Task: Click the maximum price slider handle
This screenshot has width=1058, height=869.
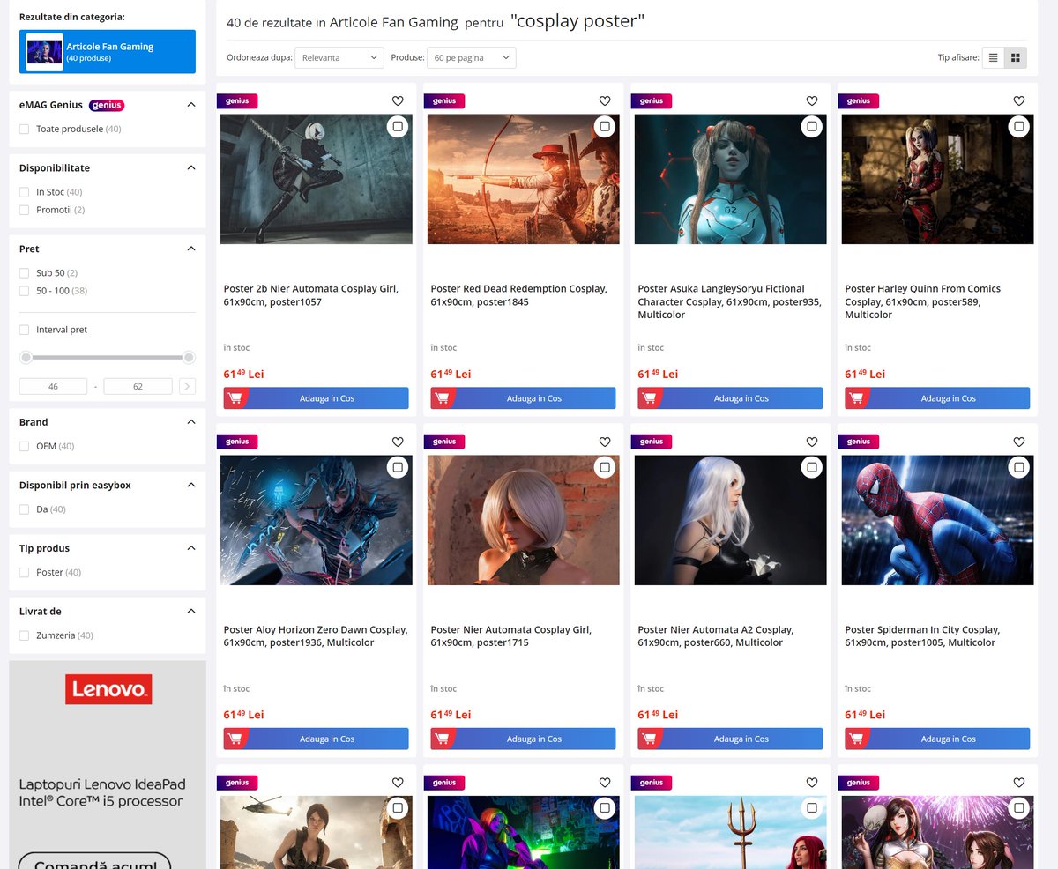Action: pos(189,357)
